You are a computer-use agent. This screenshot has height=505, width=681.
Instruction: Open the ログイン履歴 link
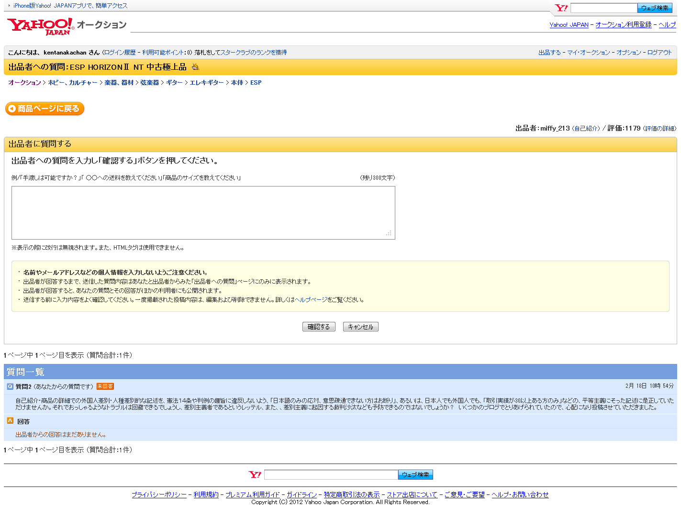[120, 53]
